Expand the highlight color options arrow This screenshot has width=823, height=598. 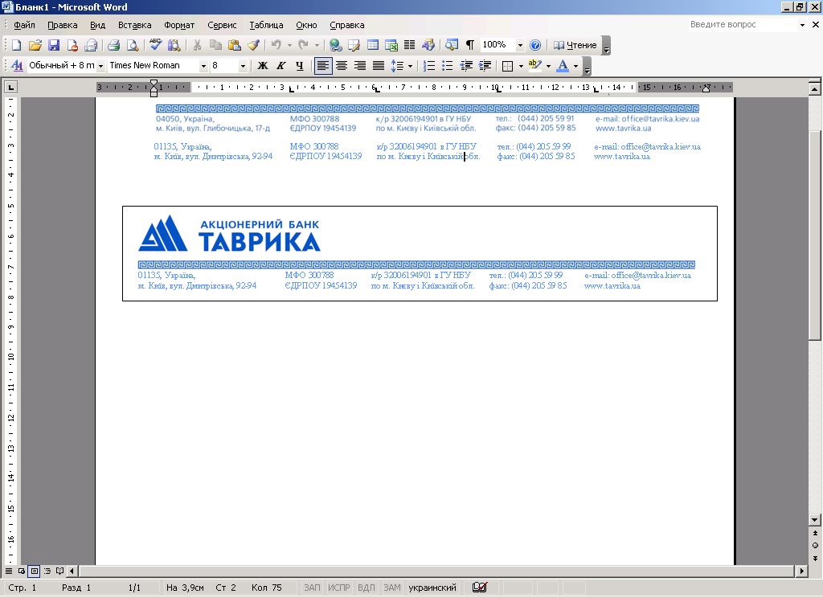[x=548, y=66]
